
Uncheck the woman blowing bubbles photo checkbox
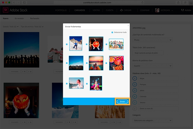(x=87, y=84)
